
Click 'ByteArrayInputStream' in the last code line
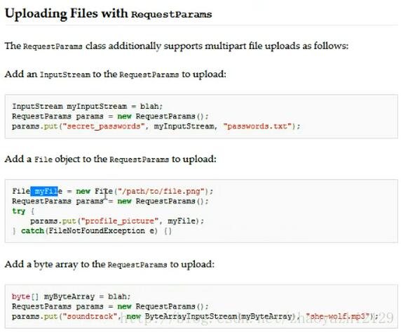click(x=191, y=316)
